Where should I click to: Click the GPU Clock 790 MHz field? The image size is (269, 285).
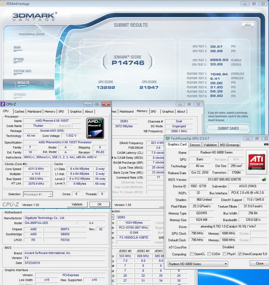point(197,234)
